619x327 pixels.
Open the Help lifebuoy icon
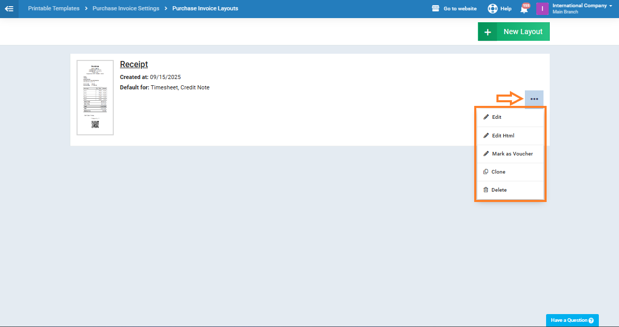click(492, 9)
